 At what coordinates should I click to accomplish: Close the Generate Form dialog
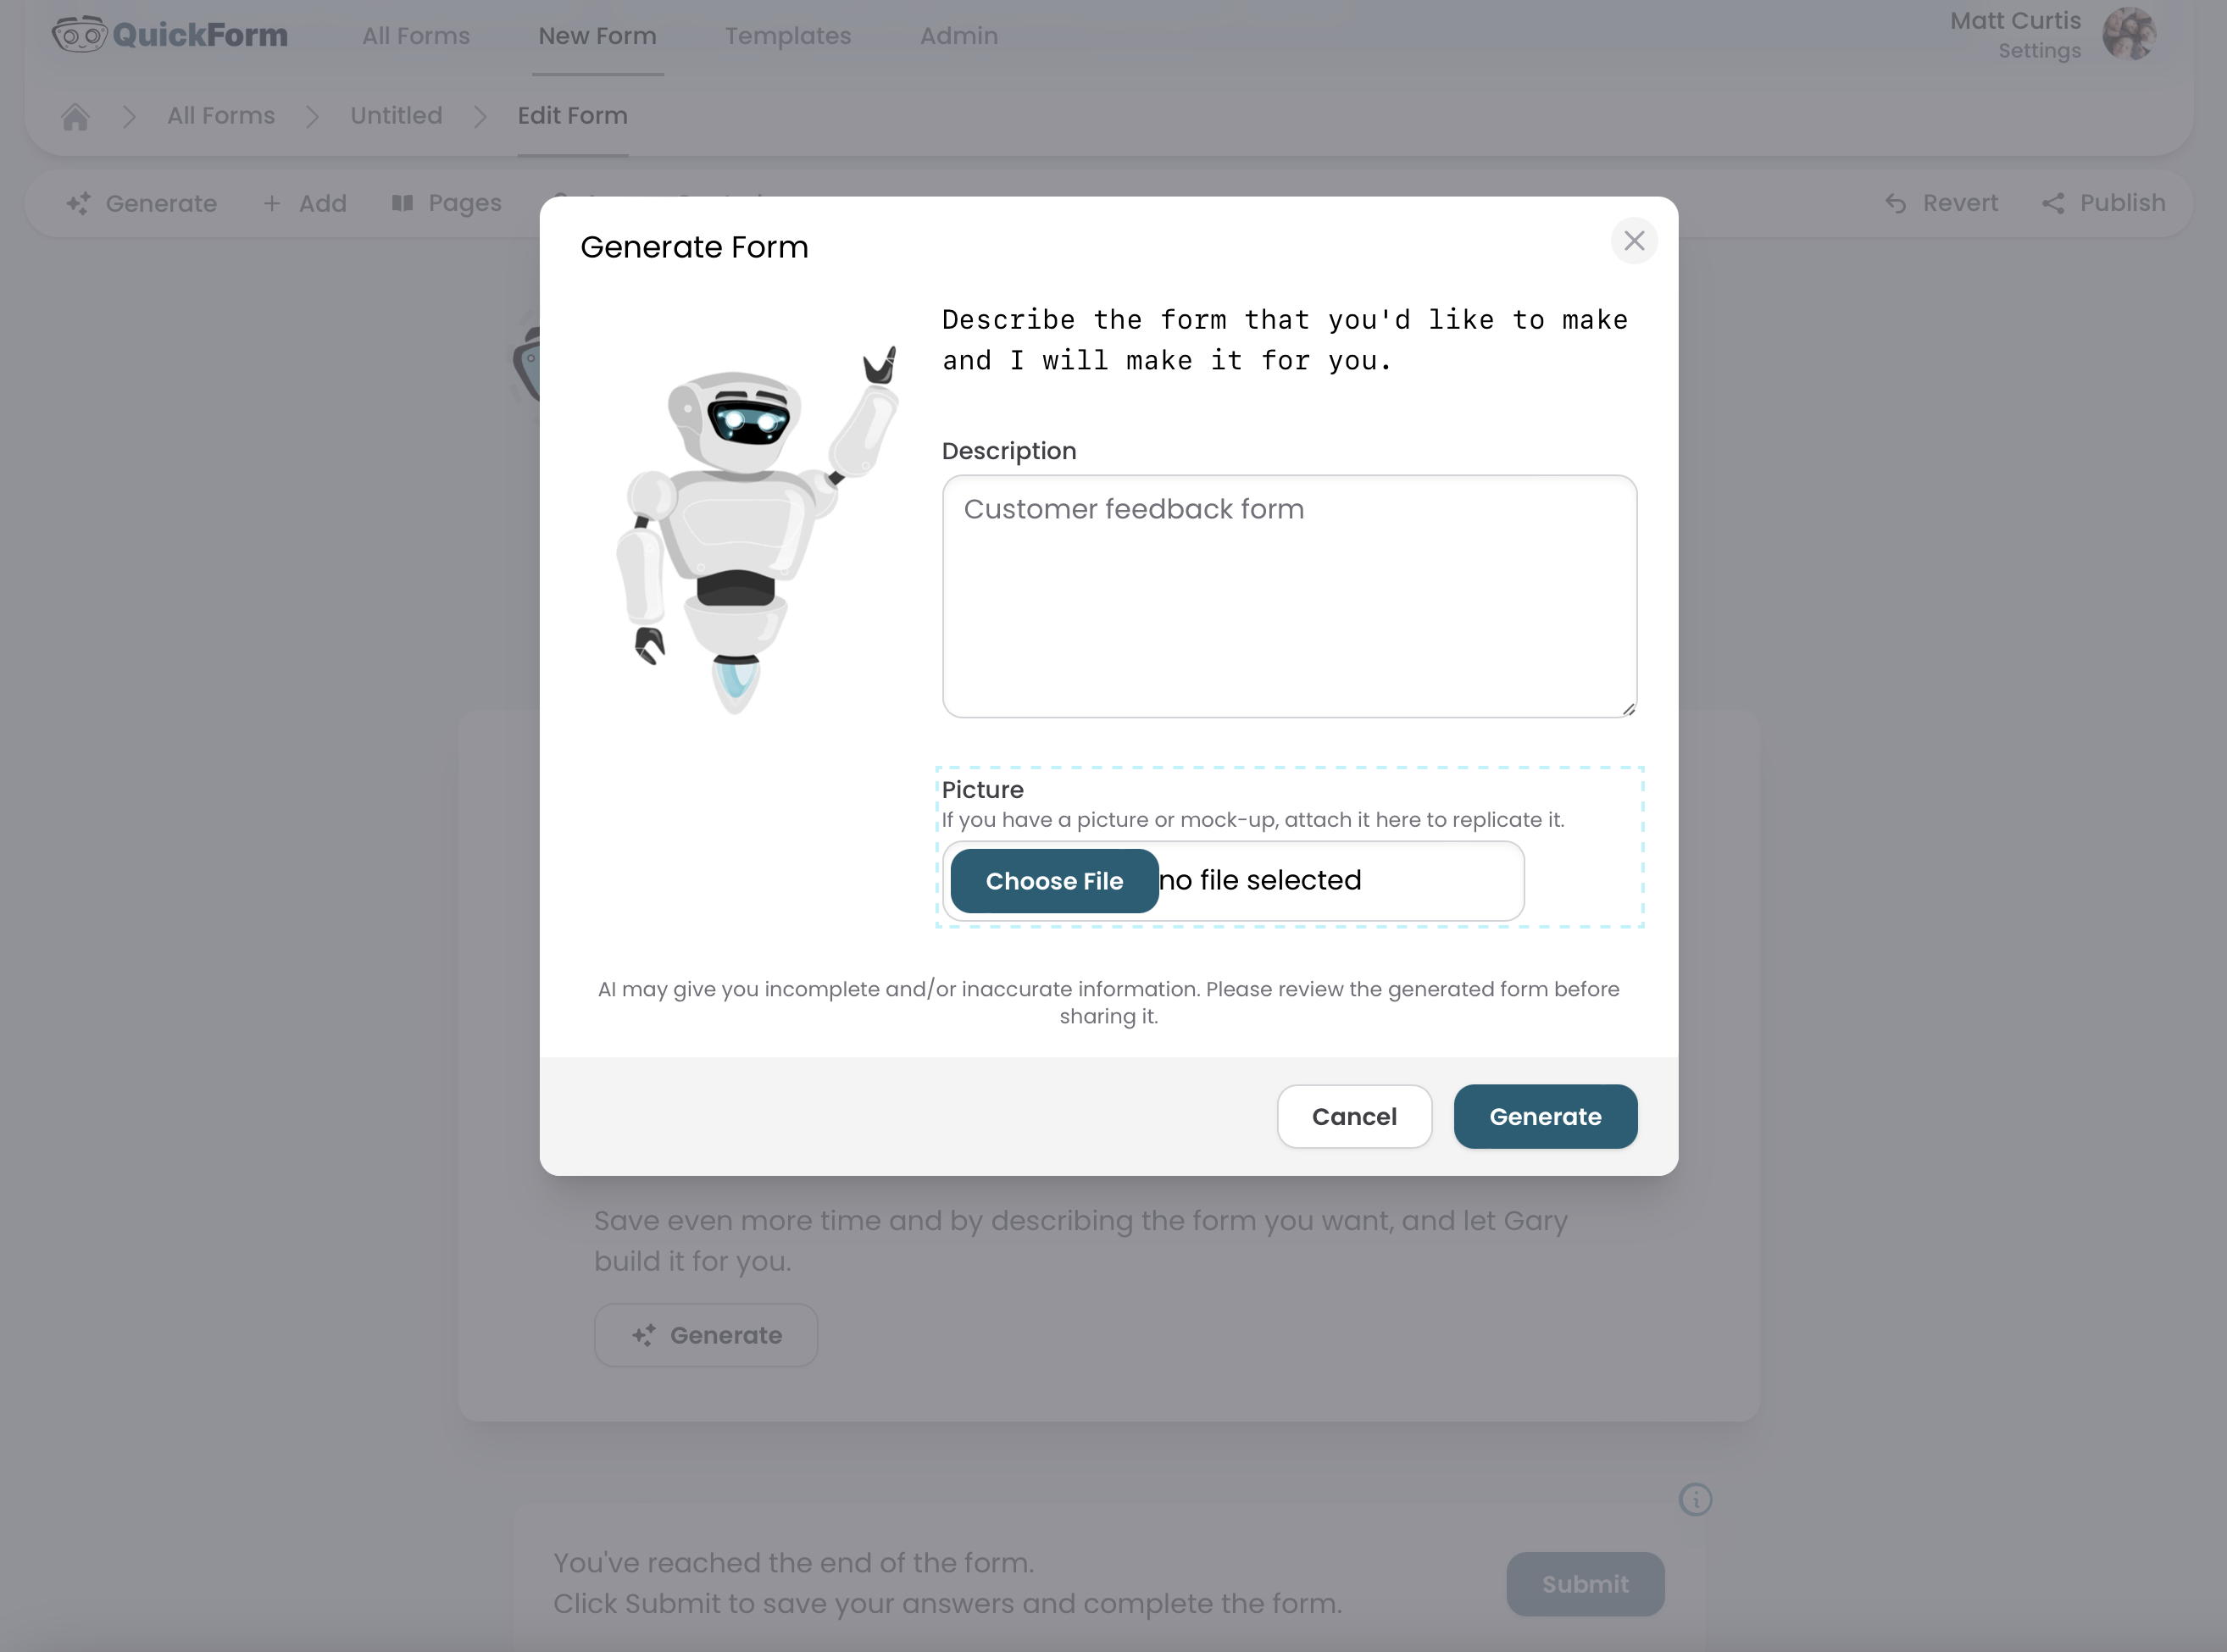tap(1634, 241)
